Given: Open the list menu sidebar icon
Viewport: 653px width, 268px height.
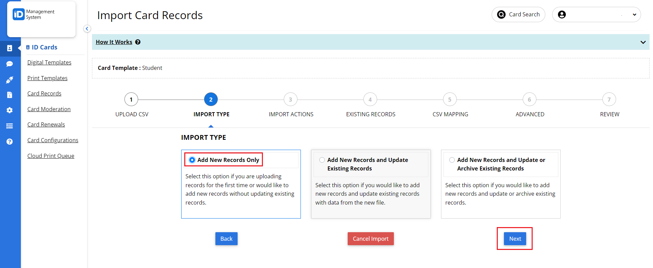Looking at the screenshot, I should (10, 126).
